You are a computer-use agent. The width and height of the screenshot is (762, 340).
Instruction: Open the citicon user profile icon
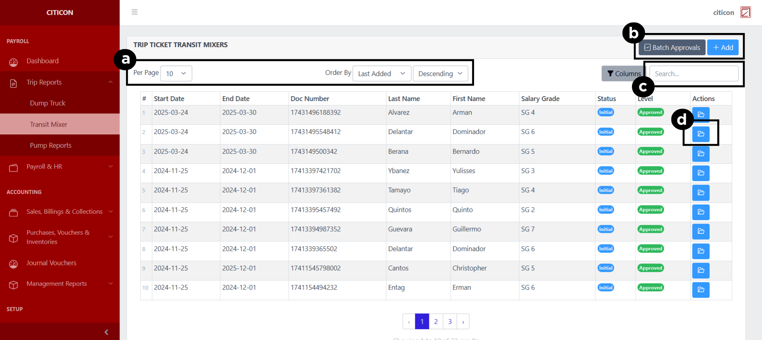coord(745,12)
